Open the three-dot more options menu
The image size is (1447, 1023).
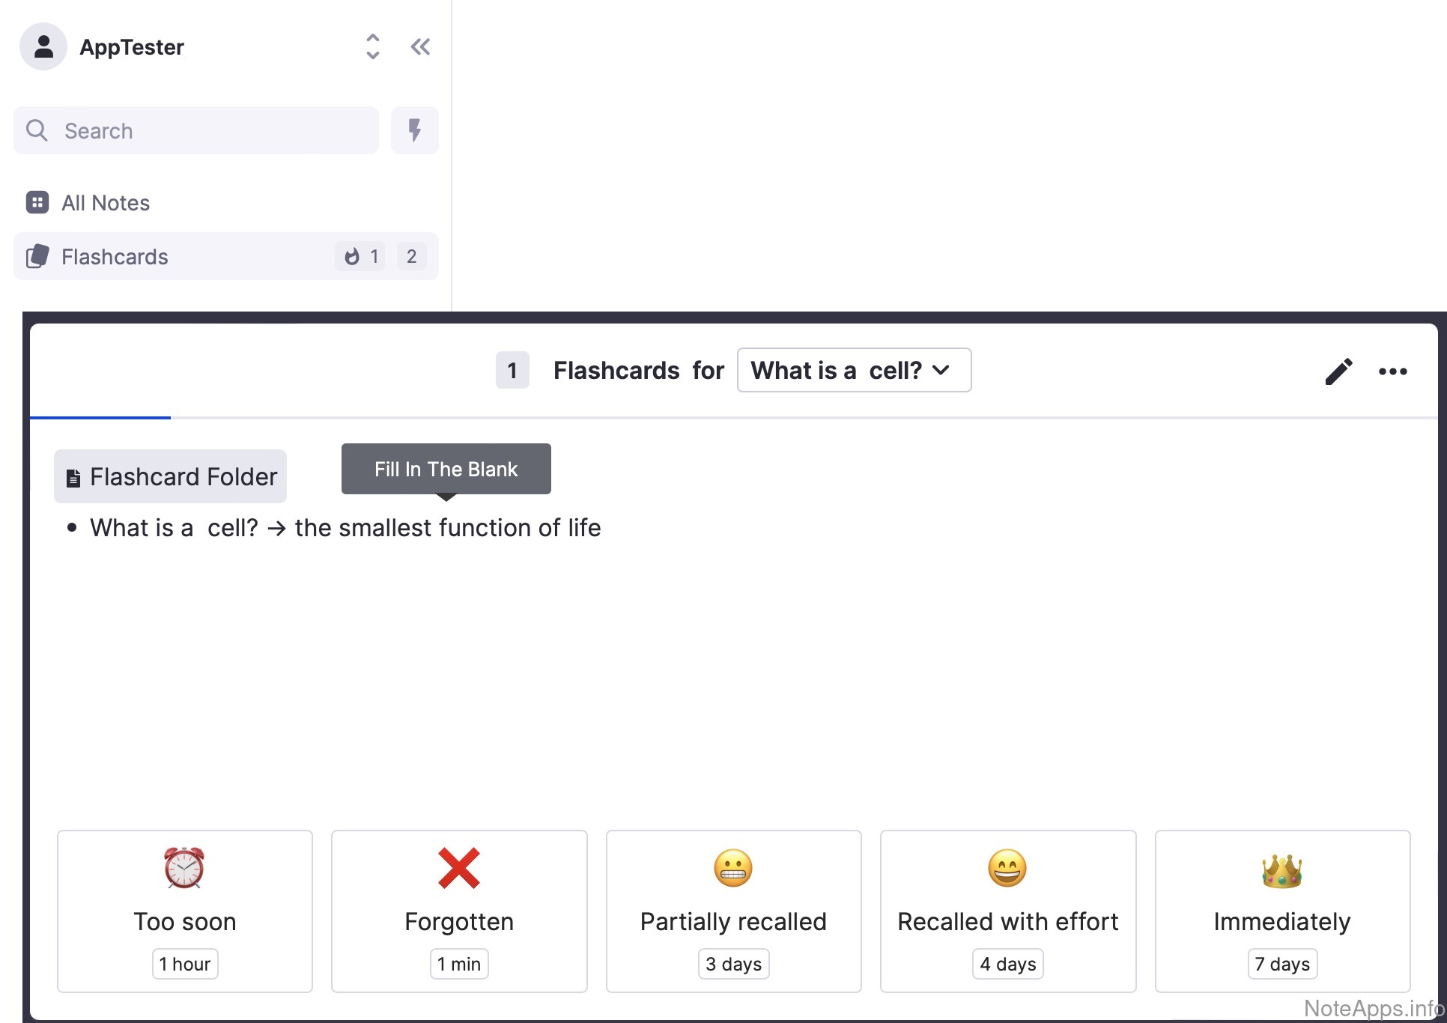1392,371
